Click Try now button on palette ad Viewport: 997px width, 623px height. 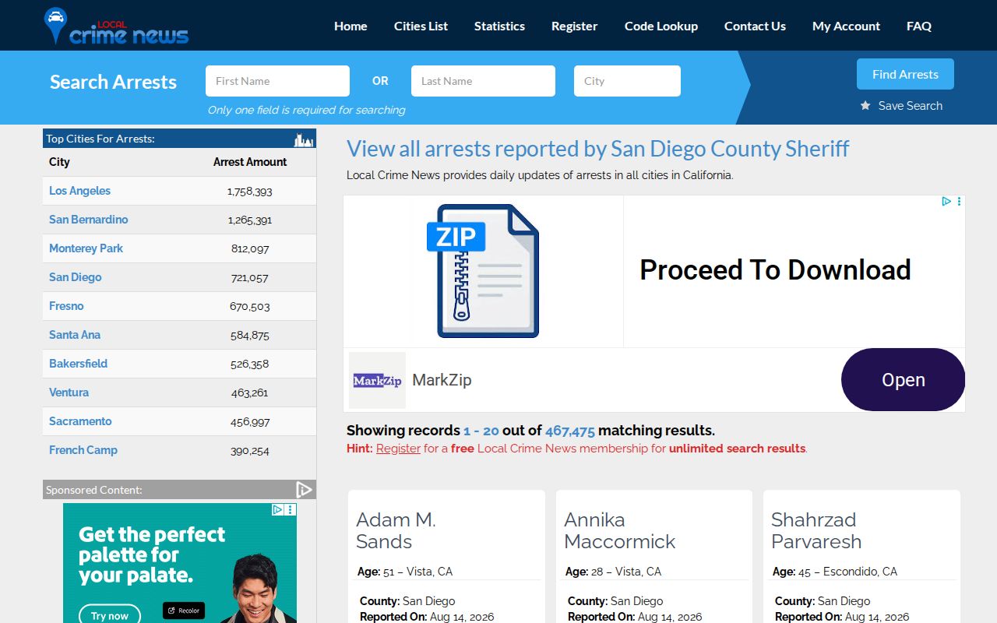tap(110, 614)
